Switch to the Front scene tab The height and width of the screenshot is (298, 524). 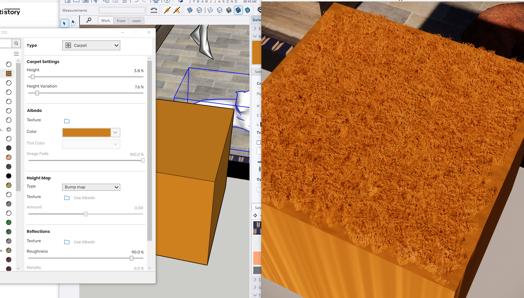pos(121,21)
